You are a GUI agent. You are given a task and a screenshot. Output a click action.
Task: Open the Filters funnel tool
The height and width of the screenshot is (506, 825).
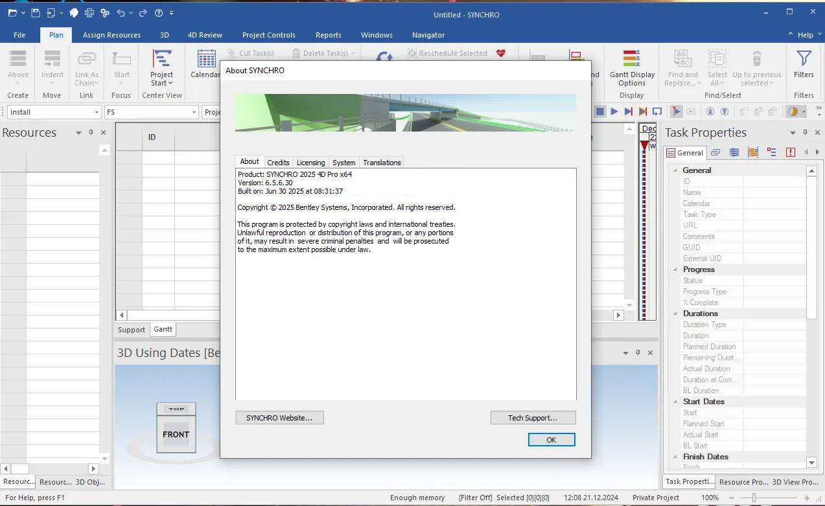(x=804, y=65)
